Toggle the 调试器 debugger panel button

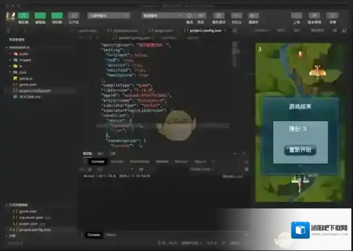(57, 16)
